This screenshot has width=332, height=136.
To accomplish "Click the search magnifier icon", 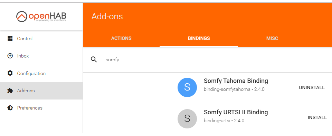I will pyautogui.click(x=94, y=60).
